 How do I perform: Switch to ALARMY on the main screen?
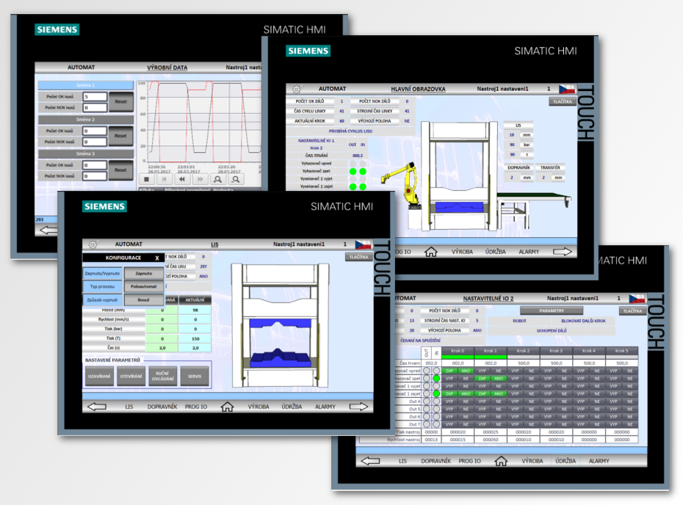pos(529,251)
